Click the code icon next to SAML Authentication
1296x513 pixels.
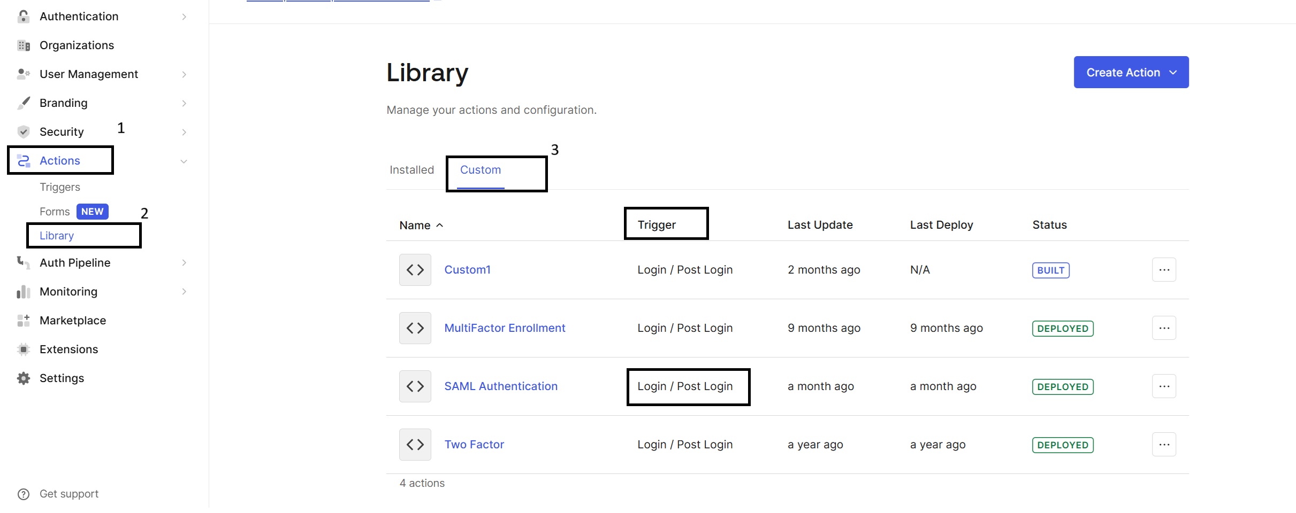415,386
